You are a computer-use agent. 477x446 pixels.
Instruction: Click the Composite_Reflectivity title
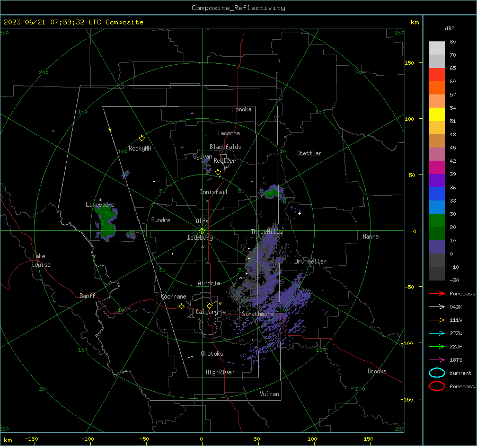click(x=238, y=8)
